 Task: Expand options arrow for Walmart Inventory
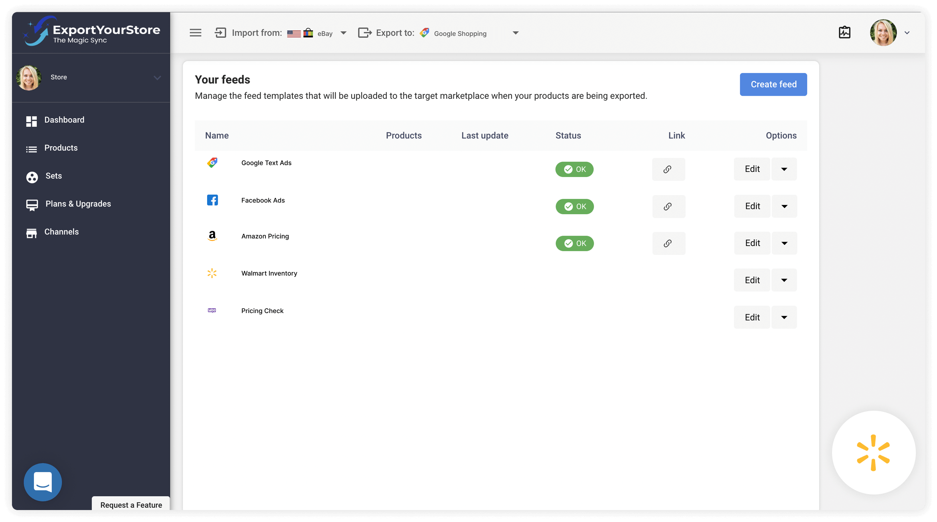click(784, 280)
